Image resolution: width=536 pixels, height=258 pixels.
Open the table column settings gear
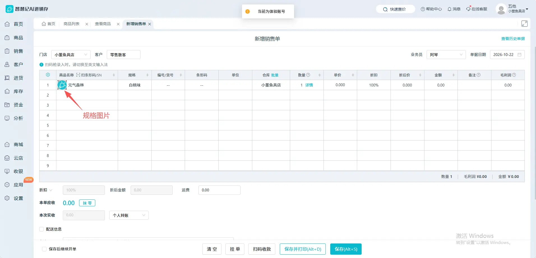(48, 75)
